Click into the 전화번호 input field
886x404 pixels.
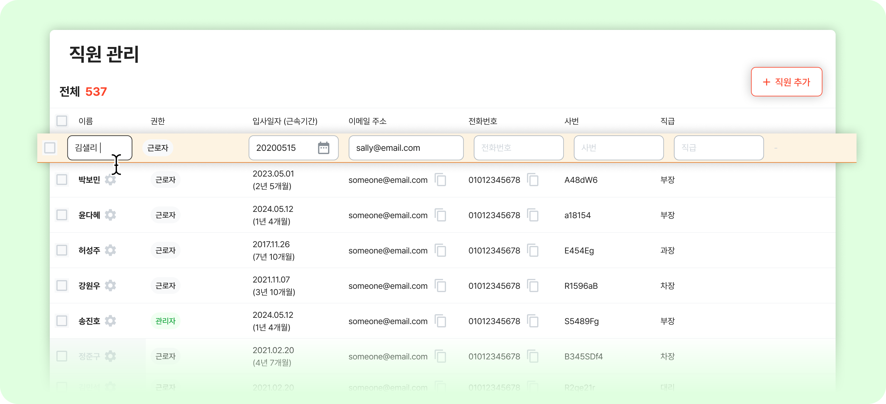(x=518, y=148)
